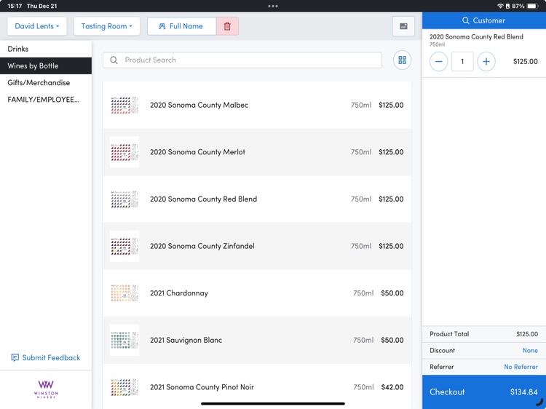Open the David Lents user dropdown
The image size is (546, 409).
pyautogui.click(x=37, y=26)
